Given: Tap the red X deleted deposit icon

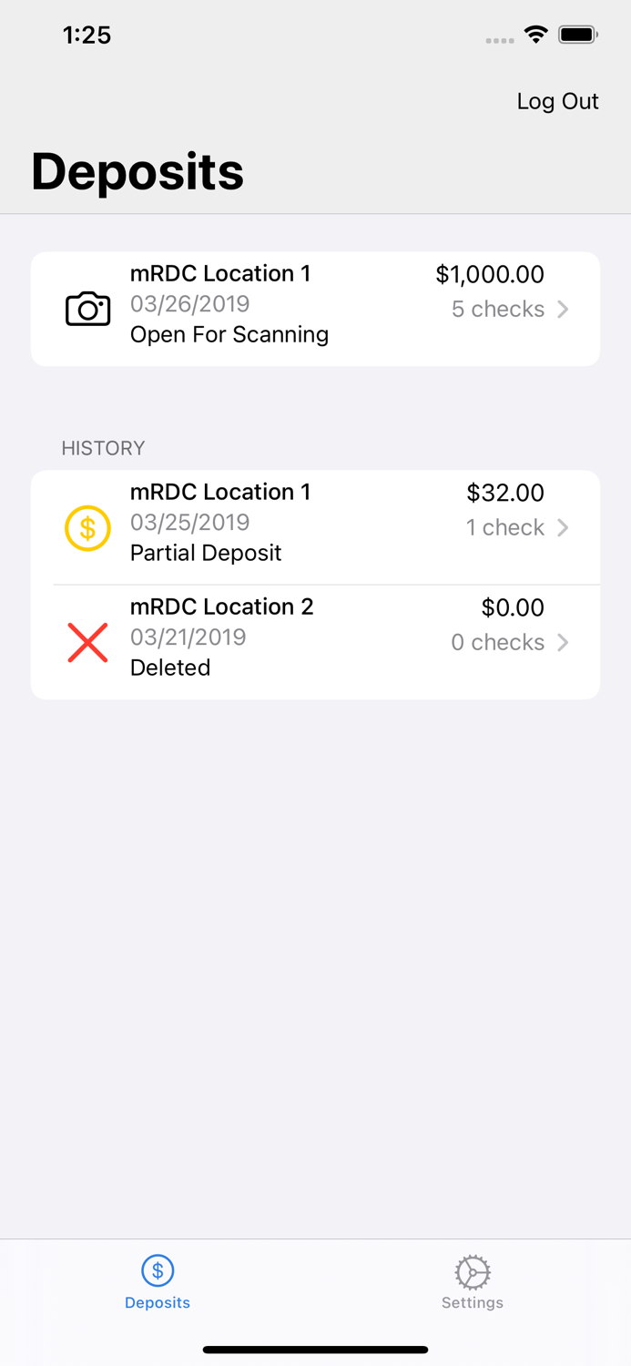Looking at the screenshot, I should (x=87, y=642).
